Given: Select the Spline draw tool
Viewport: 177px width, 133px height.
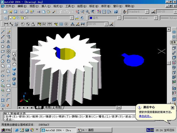Looking at the screenshot, I should pos(3,71).
